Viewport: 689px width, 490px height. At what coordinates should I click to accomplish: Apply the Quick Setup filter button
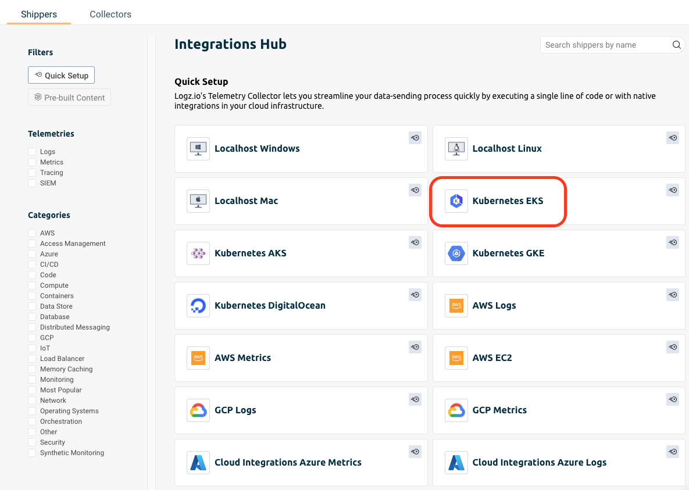[x=62, y=75]
